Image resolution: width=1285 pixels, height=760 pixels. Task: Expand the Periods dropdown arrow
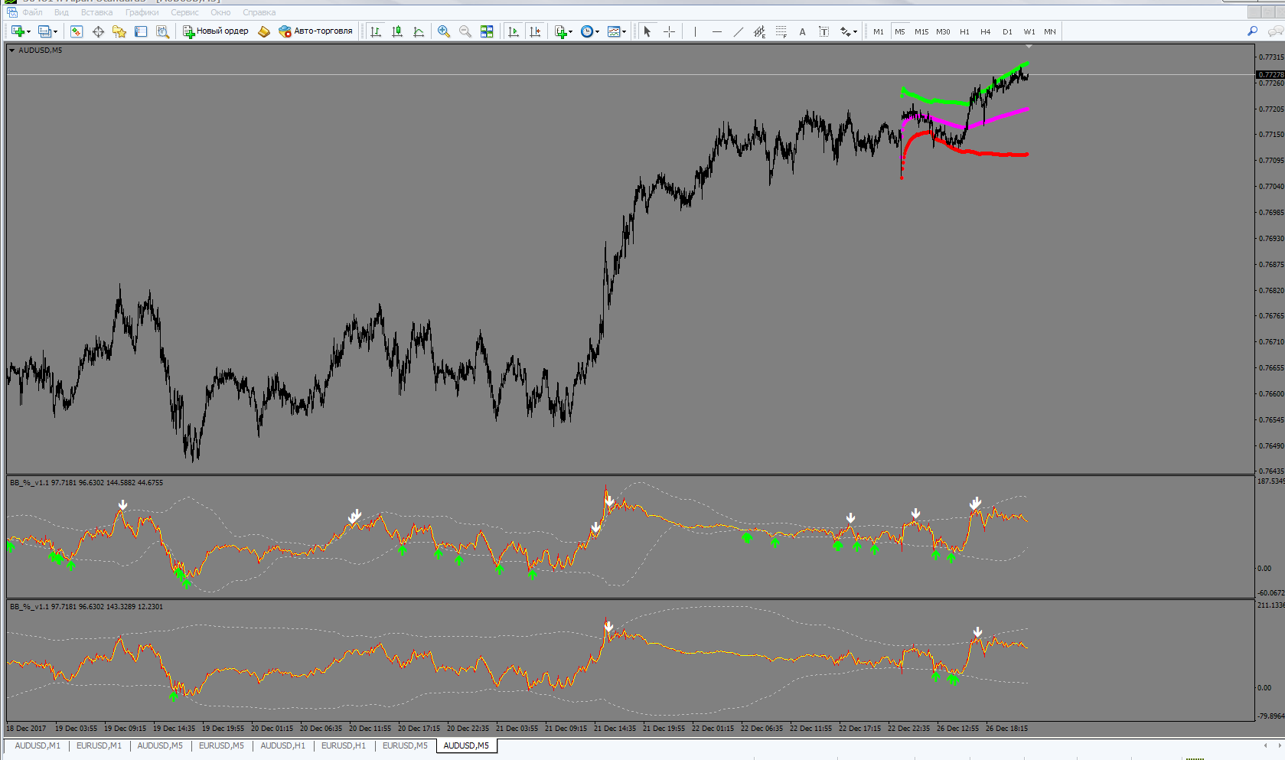[597, 32]
